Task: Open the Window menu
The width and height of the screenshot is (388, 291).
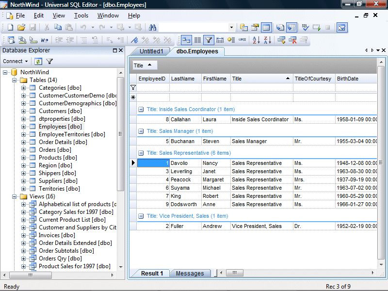Action: pyautogui.click(x=108, y=16)
